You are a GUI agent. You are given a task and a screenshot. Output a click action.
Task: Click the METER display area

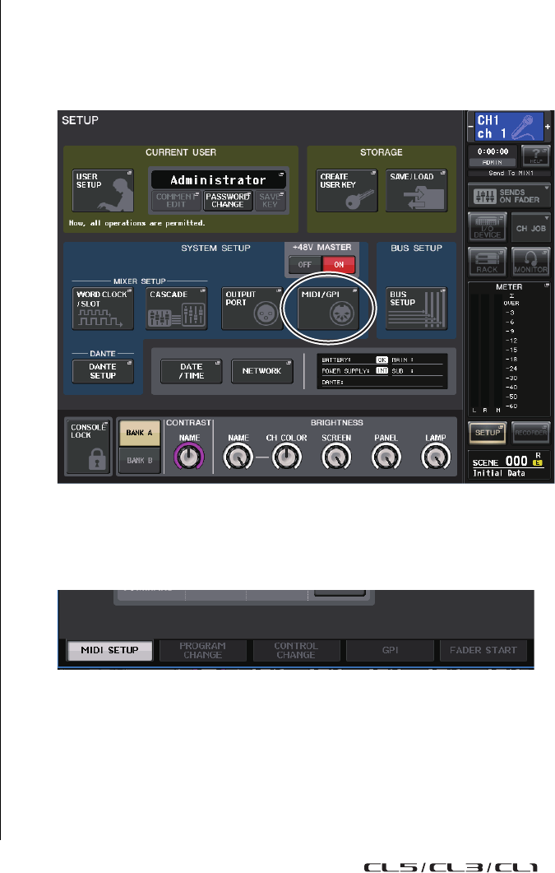[509, 349]
